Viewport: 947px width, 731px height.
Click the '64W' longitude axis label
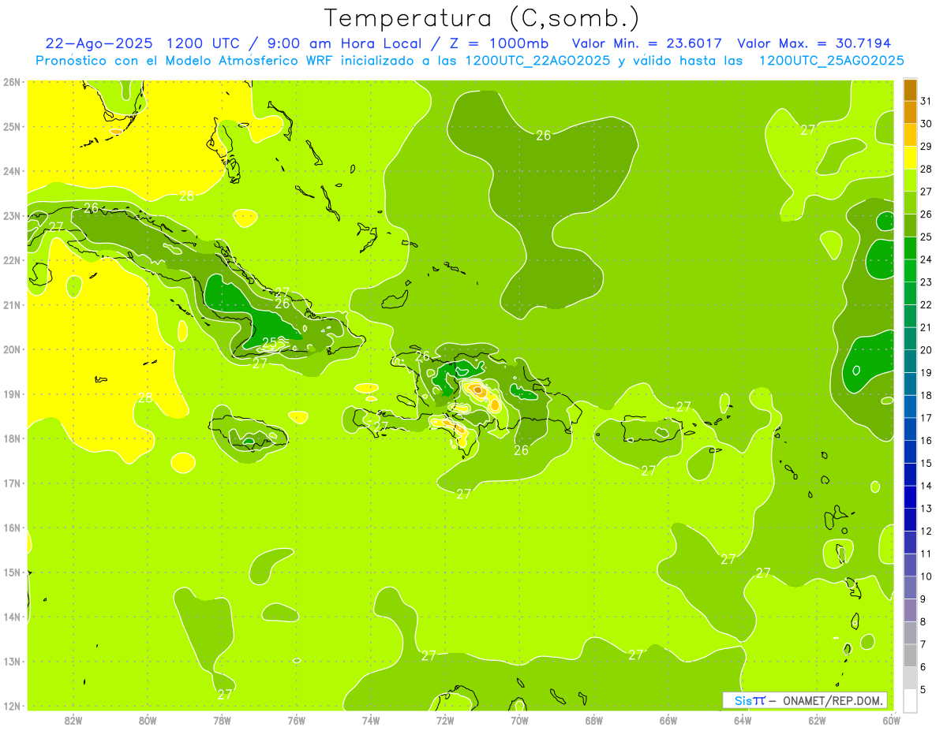(743, 720)
